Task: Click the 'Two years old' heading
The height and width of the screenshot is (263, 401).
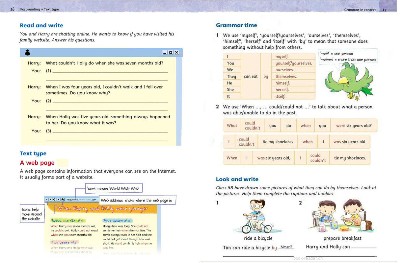Action: click(x=64, y=242)
